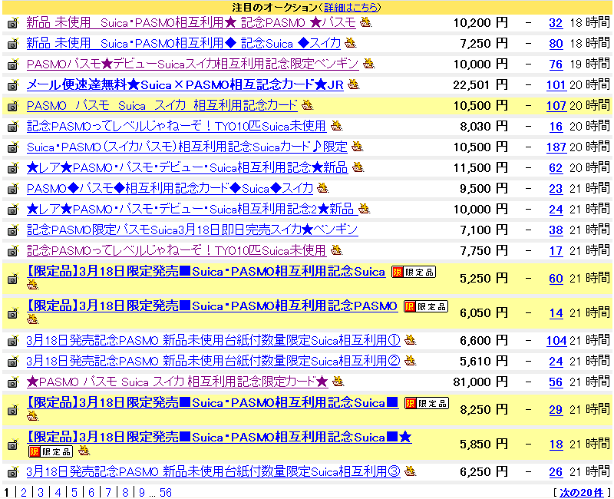Click small icon after 10,200 円 listing title
This screenshot has width=614, height=499.
(x=366, y=22)
